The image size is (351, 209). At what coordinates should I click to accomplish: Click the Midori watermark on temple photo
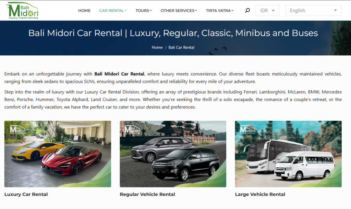[x=132, y=130]
